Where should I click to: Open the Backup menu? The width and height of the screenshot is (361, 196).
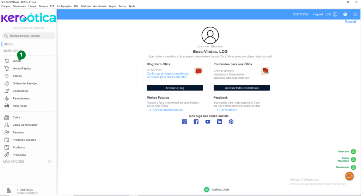pyautogui.click(x=122, y=6)
